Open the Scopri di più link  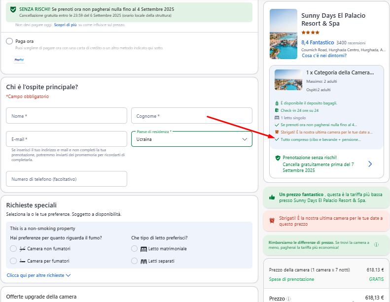pyautogui.click(x=65, y=25)
